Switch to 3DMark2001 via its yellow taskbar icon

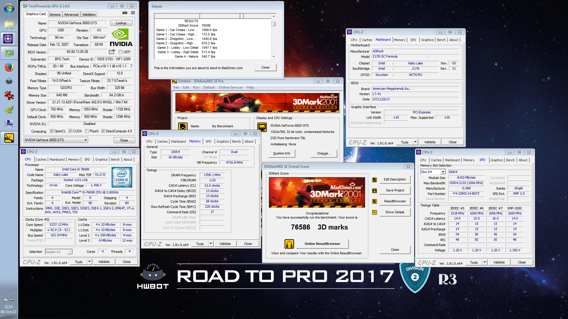9,138
